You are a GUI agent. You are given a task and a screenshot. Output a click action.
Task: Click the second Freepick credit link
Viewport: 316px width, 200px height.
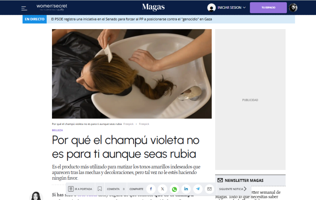pos(144,124)
